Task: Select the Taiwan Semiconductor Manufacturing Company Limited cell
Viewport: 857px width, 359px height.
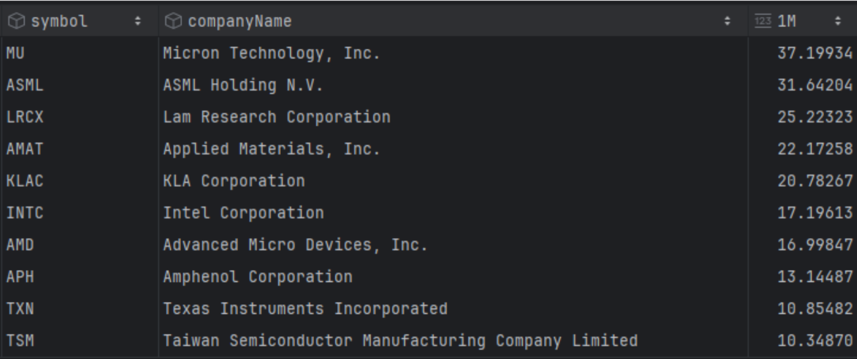Action: point(400,341)
